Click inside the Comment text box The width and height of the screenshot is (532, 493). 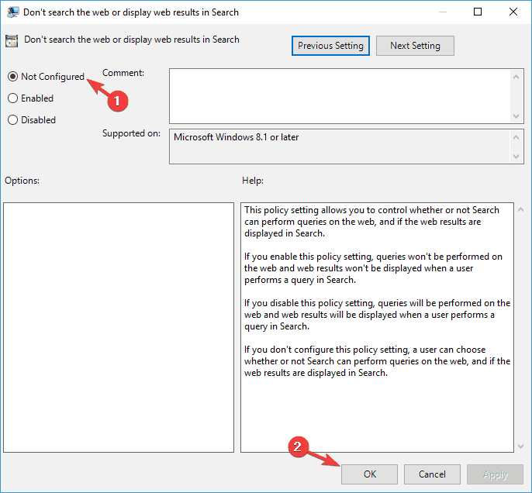(340, 96)
